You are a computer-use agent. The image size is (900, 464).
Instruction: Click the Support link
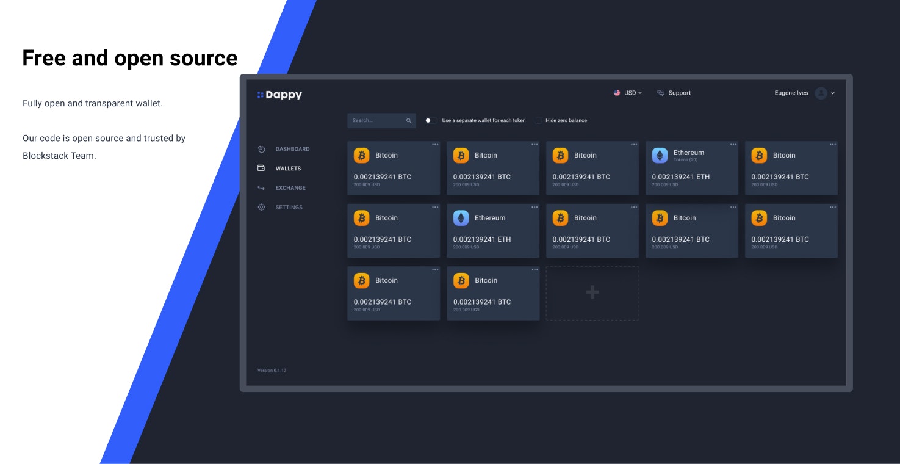pyautogui.click(x=679, y=92)
